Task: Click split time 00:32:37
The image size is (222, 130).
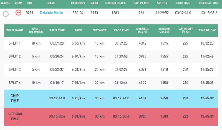Action: coord(57,69)
